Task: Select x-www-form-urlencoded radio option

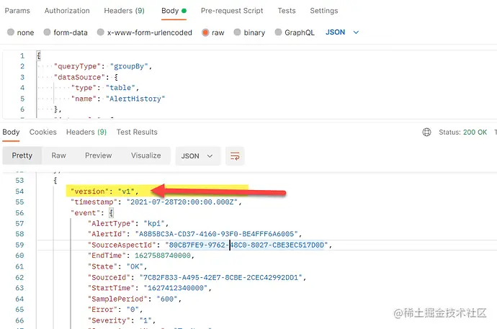Action: pyautogui.click(x=101, y=32)
